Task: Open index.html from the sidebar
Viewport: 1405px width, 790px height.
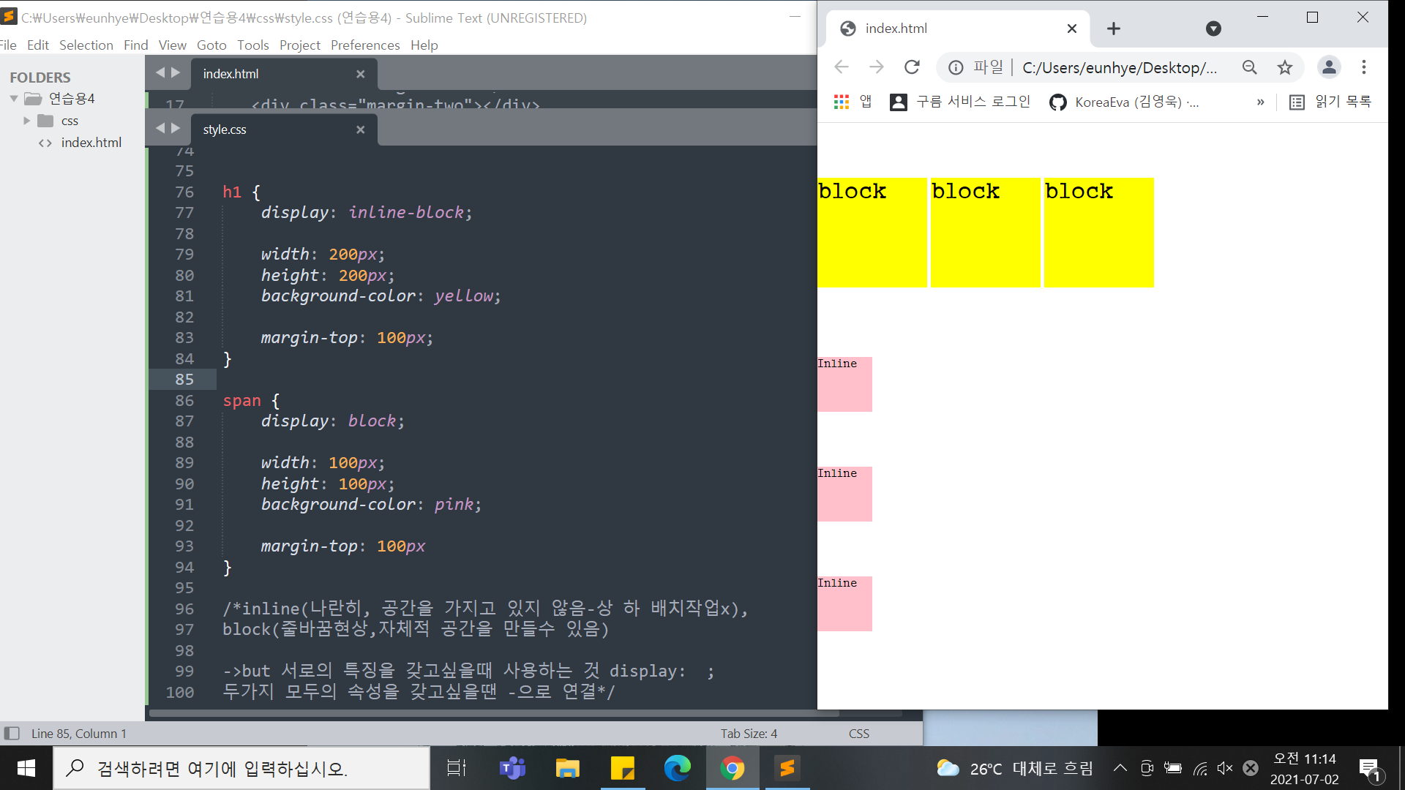Action: point(91,143)
